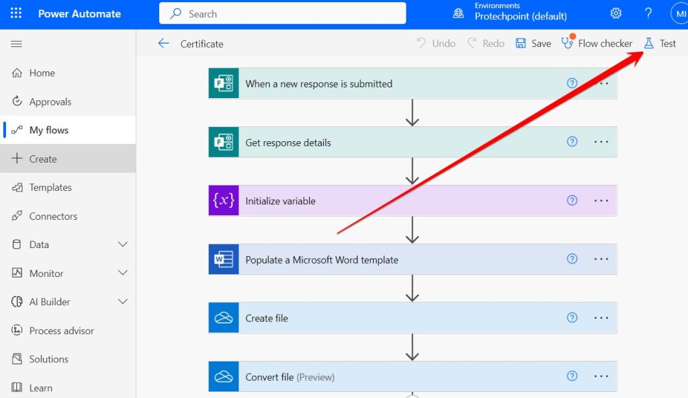Open the ellipsis menu on Convert file
Viewport: 688px width, 398px height.
601,376
